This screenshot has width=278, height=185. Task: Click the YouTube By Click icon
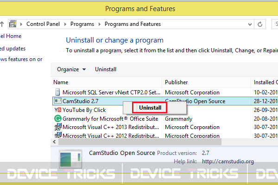(x=58, y=110)
